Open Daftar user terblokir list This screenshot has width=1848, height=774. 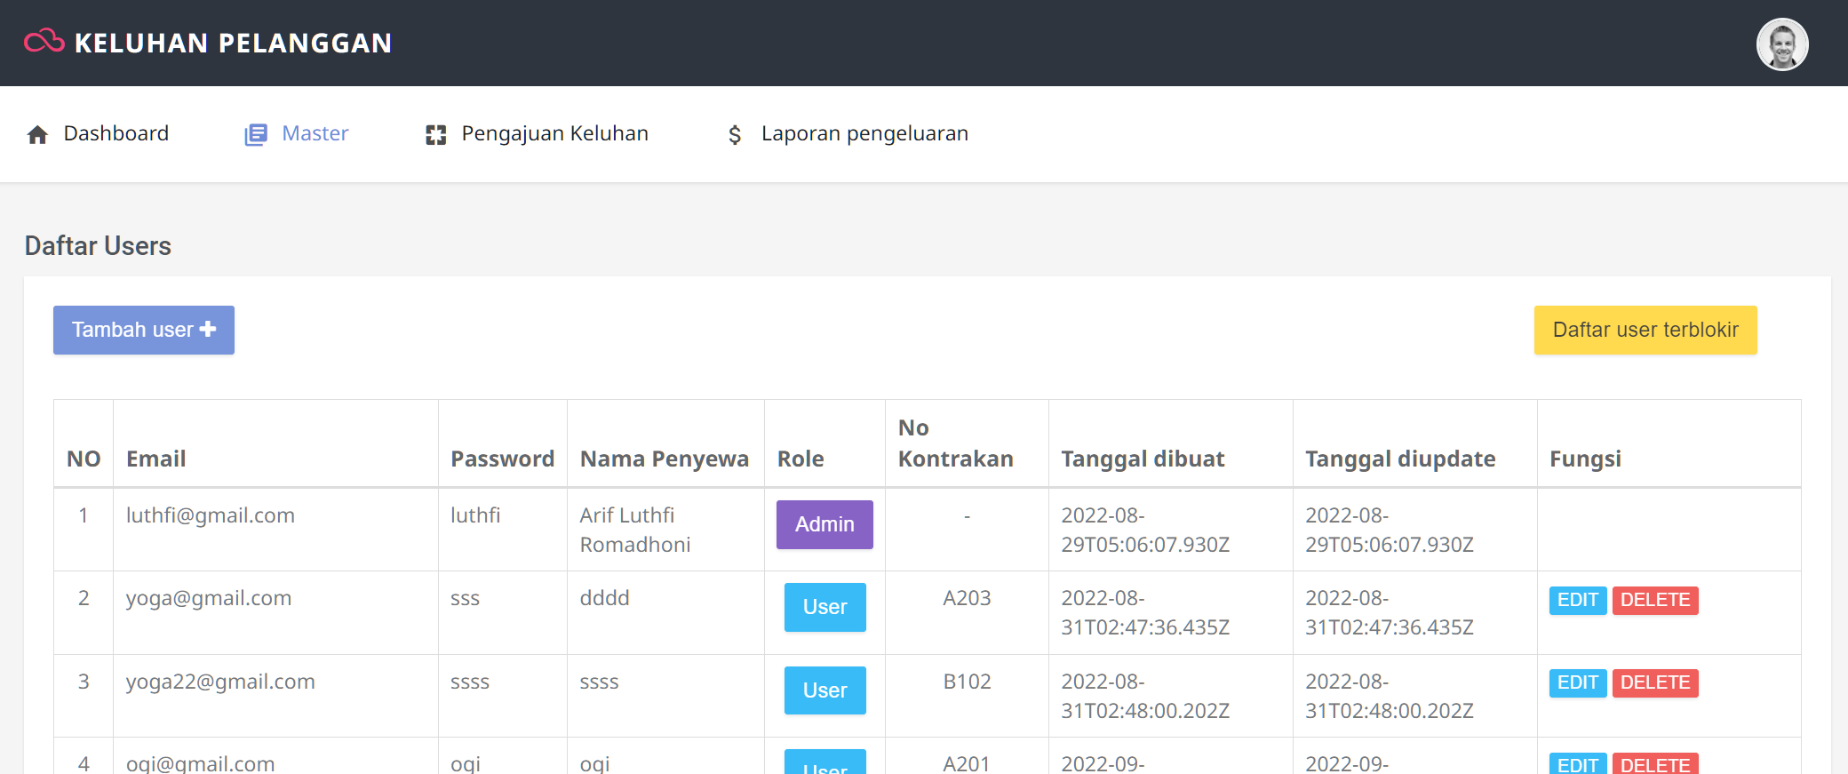[1645, 330]
